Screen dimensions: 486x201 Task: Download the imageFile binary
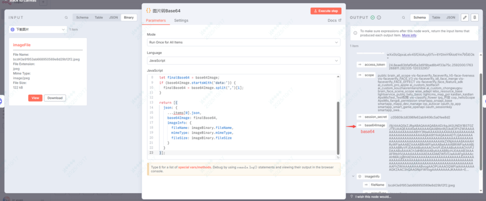(55, 98)
